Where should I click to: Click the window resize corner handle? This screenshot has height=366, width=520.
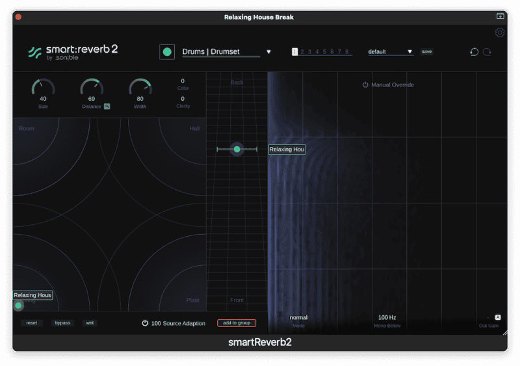(x=505, y=332)
